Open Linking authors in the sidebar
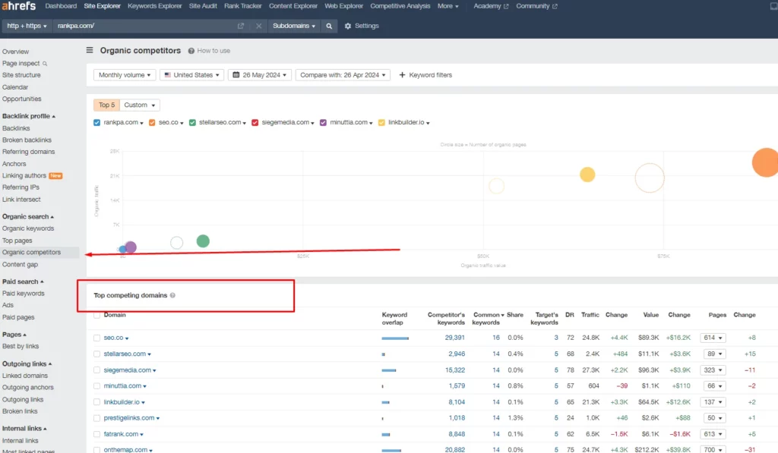 tap(24, 176)
